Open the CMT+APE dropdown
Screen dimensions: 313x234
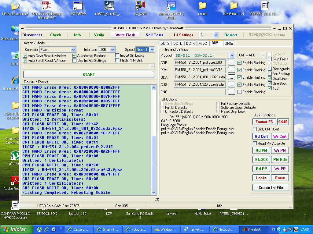tap(263, 55)
